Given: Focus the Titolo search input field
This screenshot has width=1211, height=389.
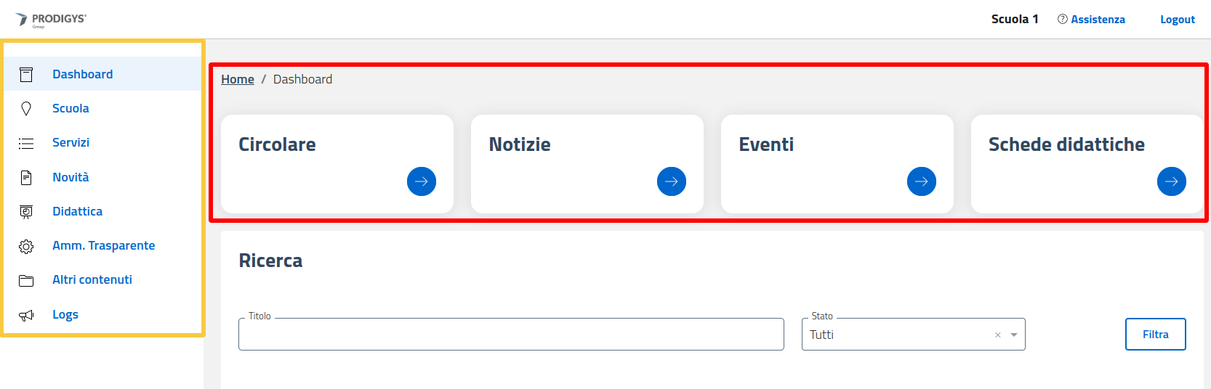Looking at the screenshot, I should (510, 335).
